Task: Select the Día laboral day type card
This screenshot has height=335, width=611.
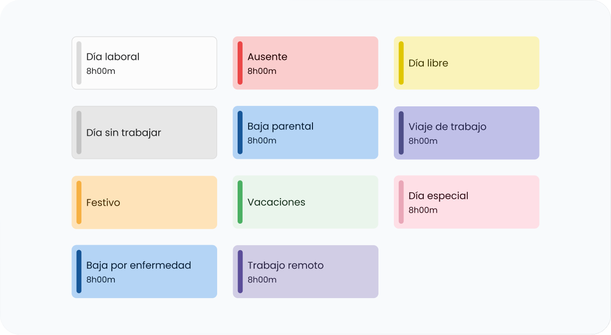Action: point(144,63)
